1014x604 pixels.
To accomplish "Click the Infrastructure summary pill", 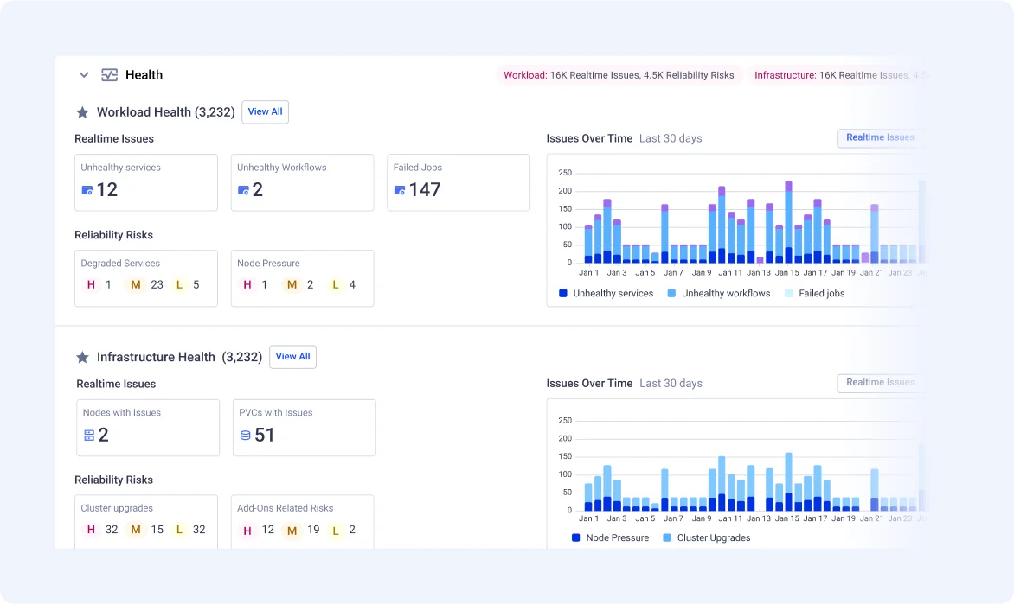I will pos(838,75).
